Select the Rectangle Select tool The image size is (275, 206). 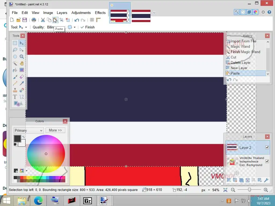[15, 43]
